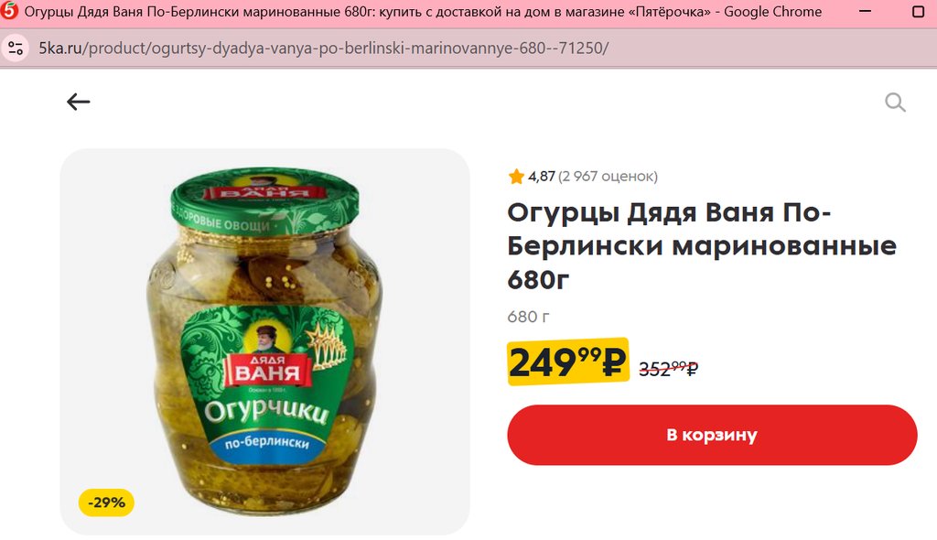Click the 5ka.ru URL in address bar
This screenshot has height=540, width=937.
(323, 48)
